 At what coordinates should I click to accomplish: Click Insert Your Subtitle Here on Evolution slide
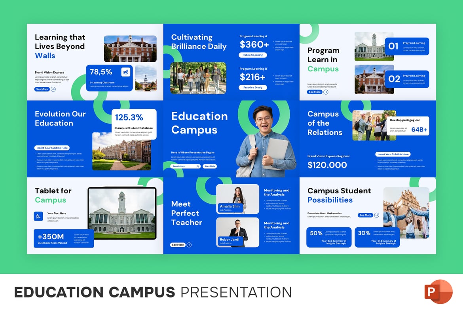coord(52,148)
